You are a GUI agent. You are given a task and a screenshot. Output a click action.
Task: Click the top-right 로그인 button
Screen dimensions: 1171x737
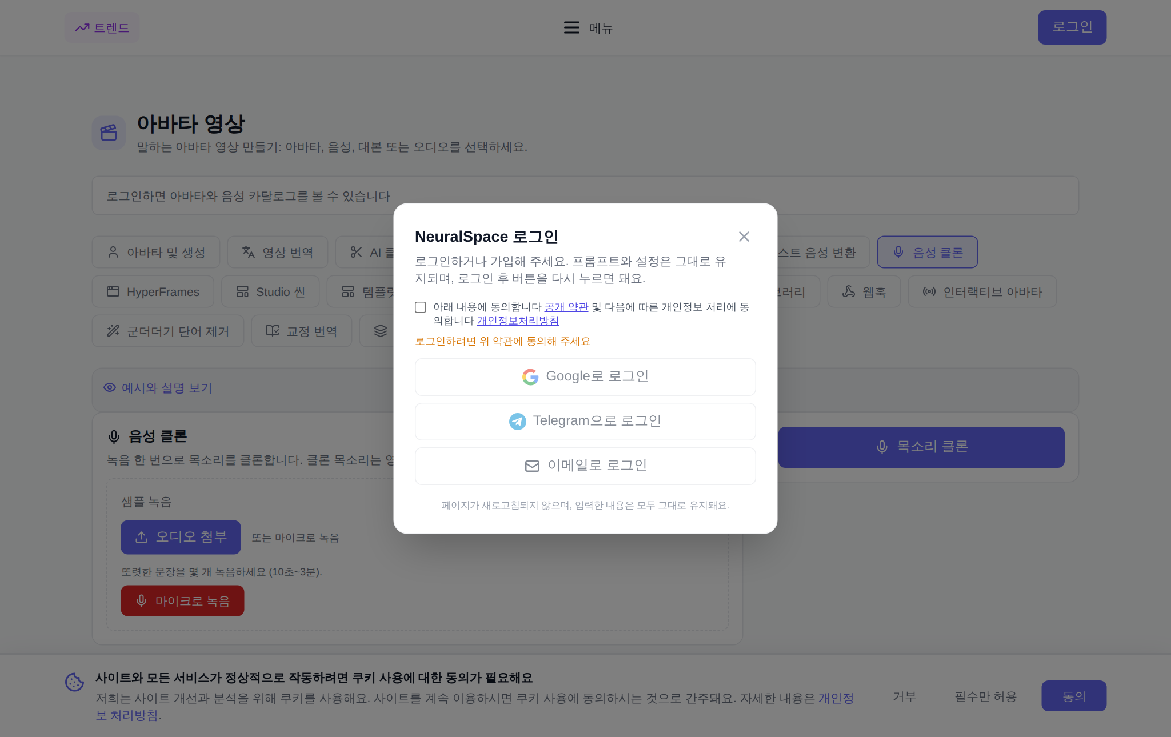tap(1072, 27)
